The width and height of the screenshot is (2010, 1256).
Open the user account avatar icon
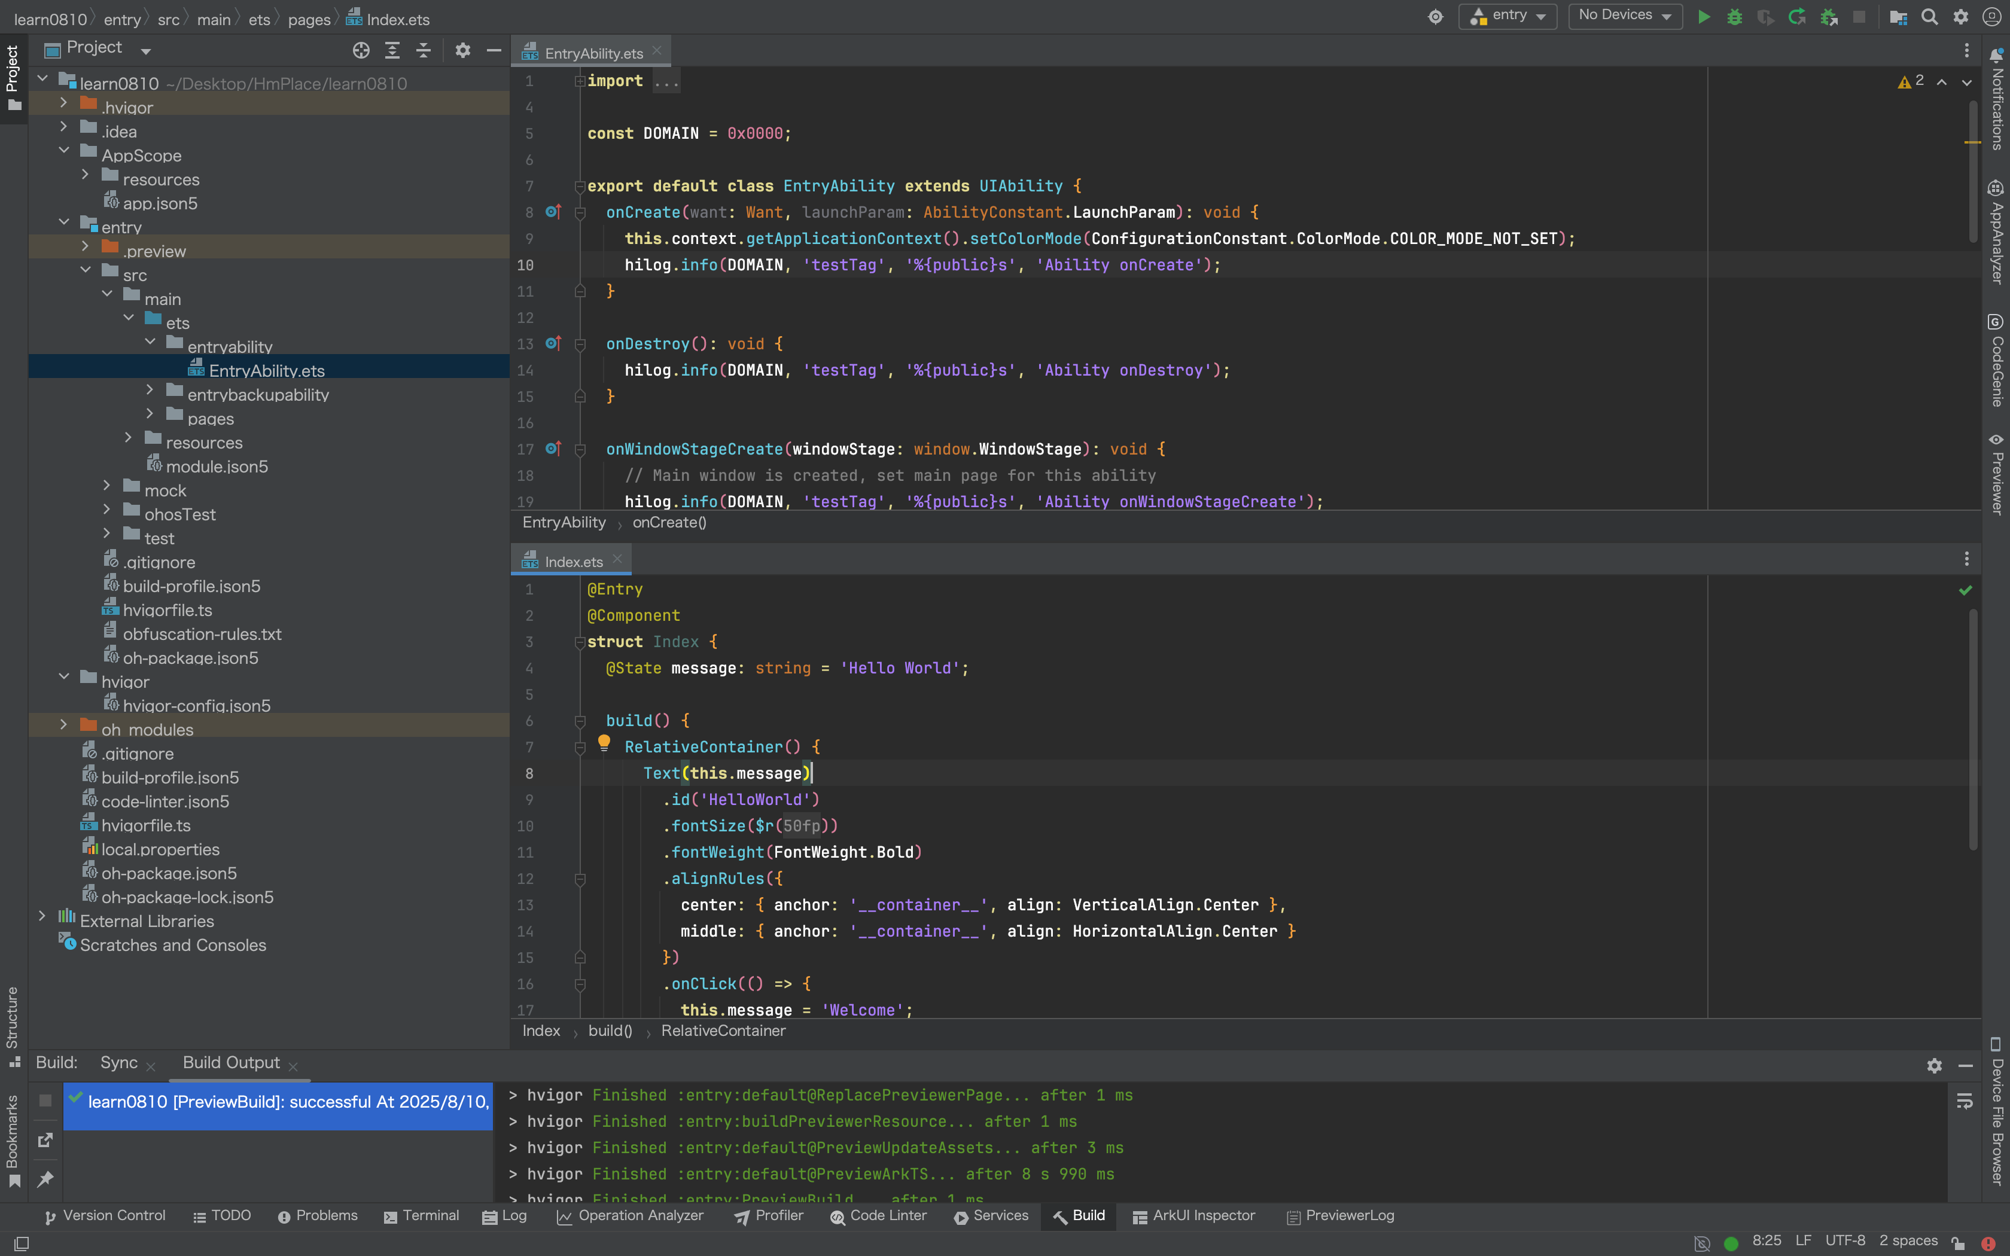[x=1991, y=17]
